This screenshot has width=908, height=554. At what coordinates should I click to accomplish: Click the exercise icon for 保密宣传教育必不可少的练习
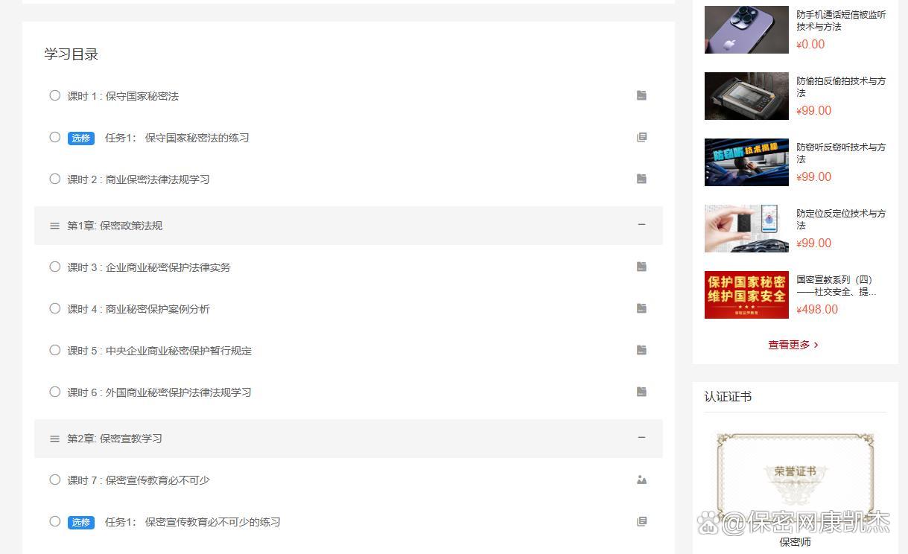[x=641, y=521]
